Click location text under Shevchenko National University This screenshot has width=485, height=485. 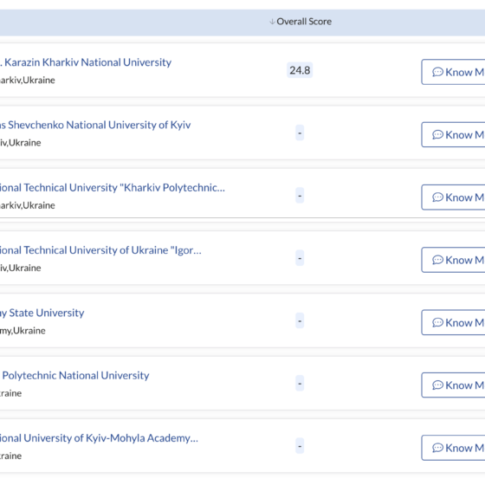tap(21, 143)
